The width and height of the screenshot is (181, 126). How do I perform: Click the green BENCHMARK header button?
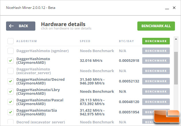156,41
